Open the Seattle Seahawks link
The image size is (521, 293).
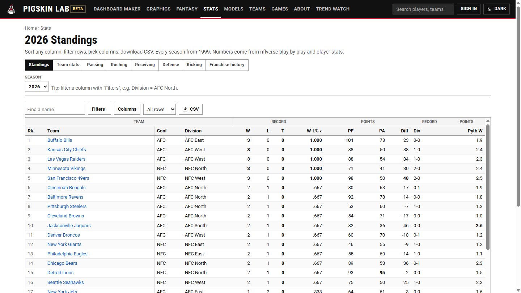tap(65, 283)
